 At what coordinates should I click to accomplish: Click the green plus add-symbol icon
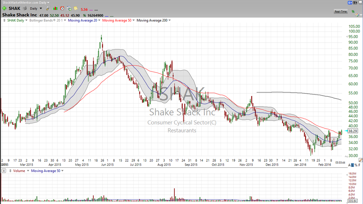(x=4, y=8)
